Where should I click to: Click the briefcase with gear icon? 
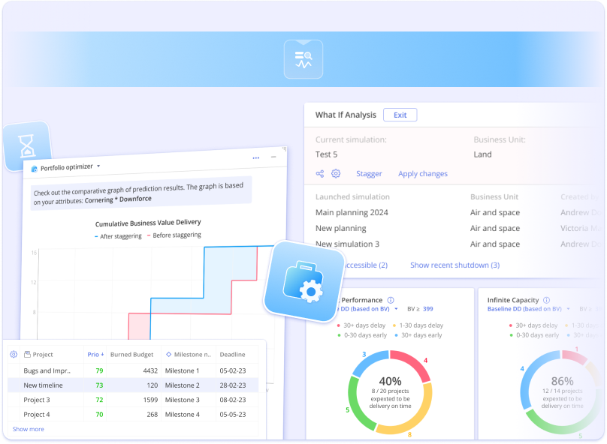coord(303,282)
